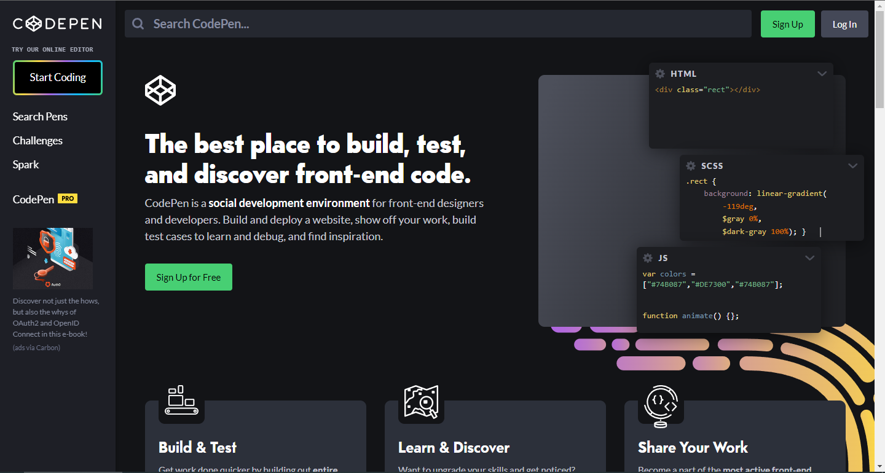
Task: Click the Learn & Discover map icon
Action: pyautogui.click(x=421, y=401)
